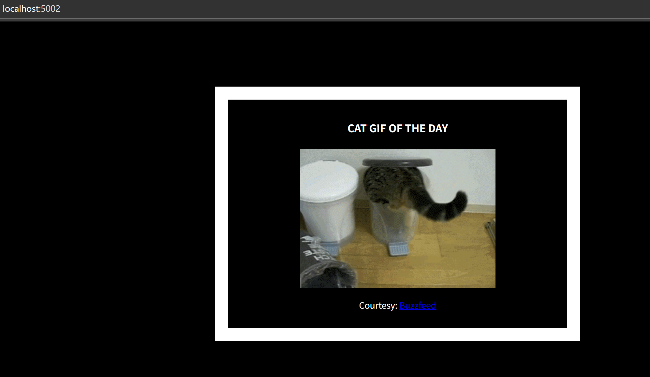650x377 pixels.
Task: Click the word "DAY" in the heading
Action: (x=438, y=129)
